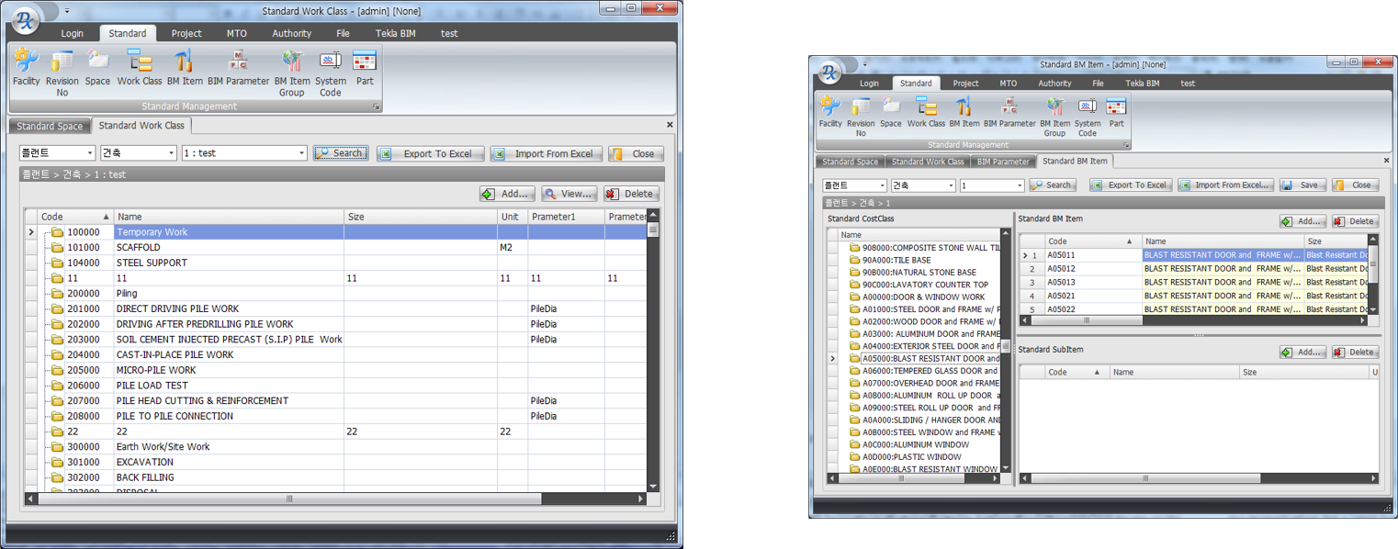Select BM Item ribbon icon in Standard Work Class window

click(x=185, y=67)
